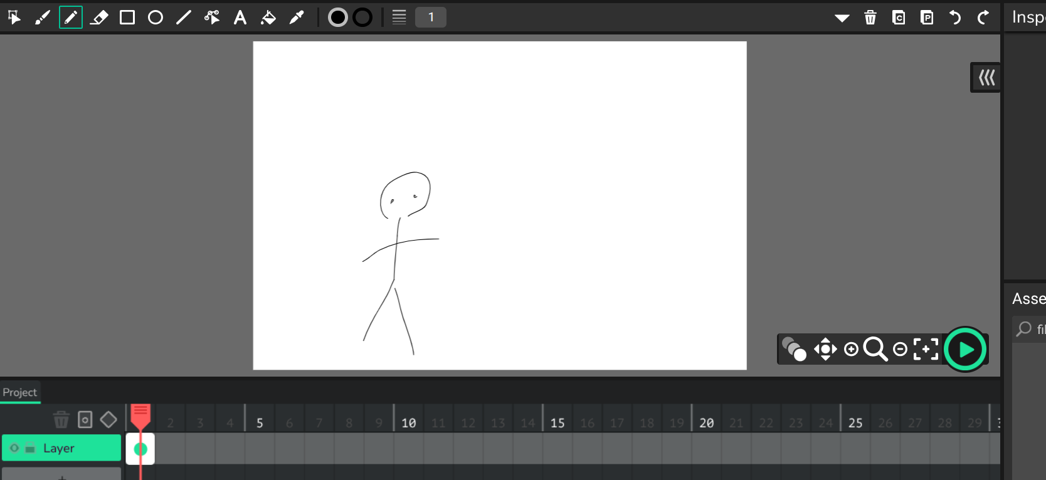The width and height of the screenshot is (1046, 480).
Task: Click the Undo arrow in toolbar
Action: coord(955,18)
